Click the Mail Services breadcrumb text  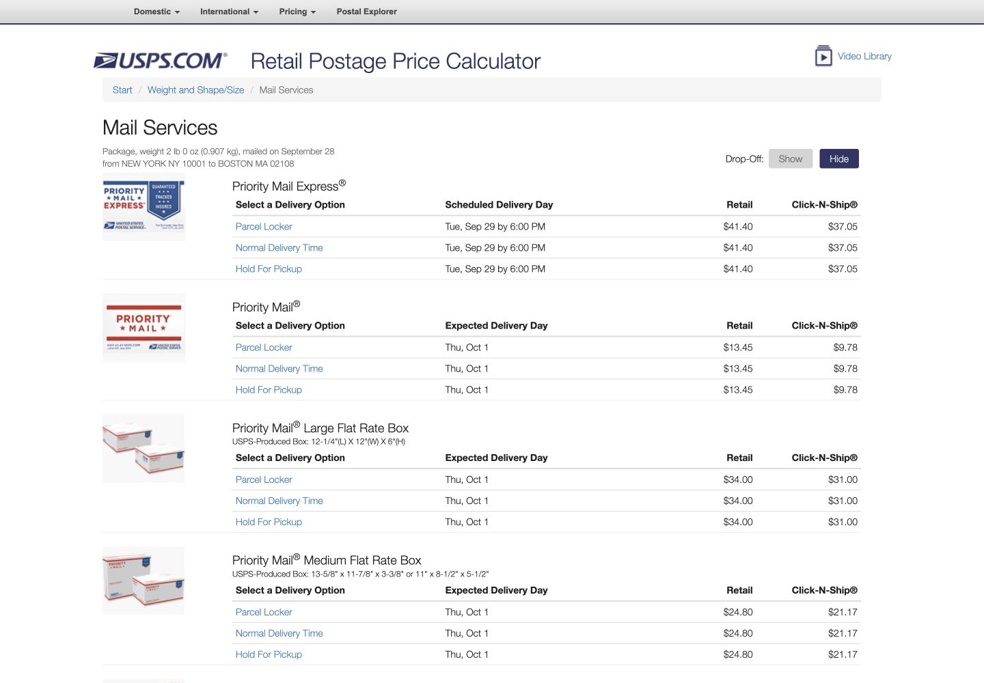tap(286, 90)
